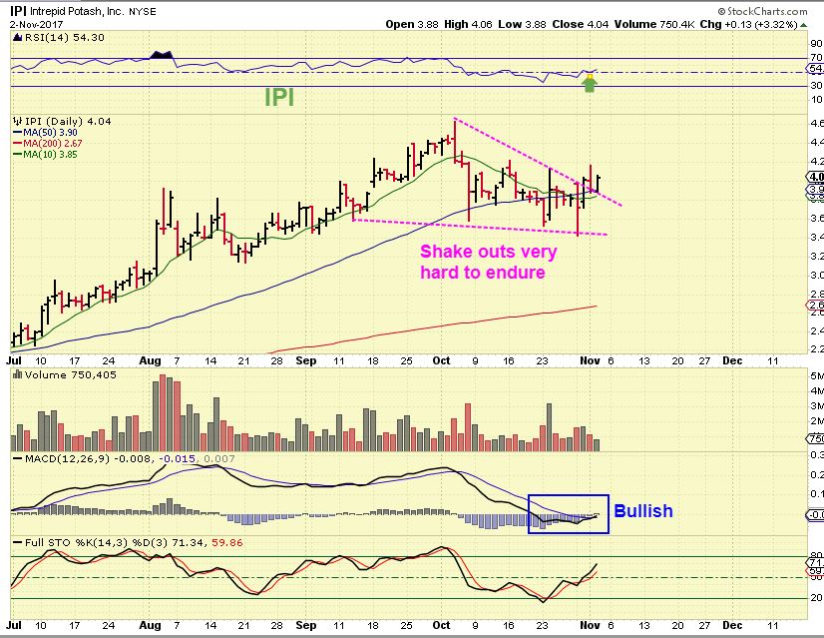This screenshot has height=638, width=824.
Task: Click the Intrepid Potash, Inc. company name
Action: tap(78, 12)
